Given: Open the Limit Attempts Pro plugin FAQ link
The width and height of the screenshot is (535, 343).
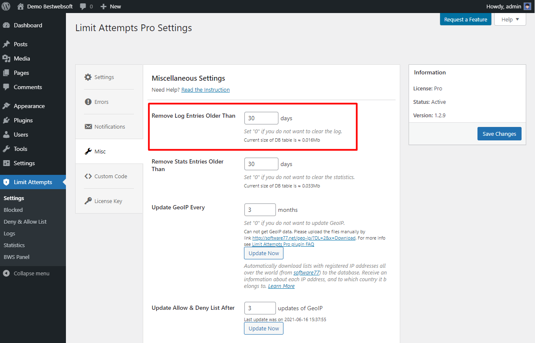Looking at the screenshot, I should pyautogui.click(x=283, y=244).
